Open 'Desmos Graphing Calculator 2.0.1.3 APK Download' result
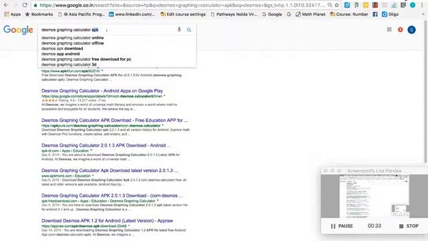428x241 pixels. 106,145
